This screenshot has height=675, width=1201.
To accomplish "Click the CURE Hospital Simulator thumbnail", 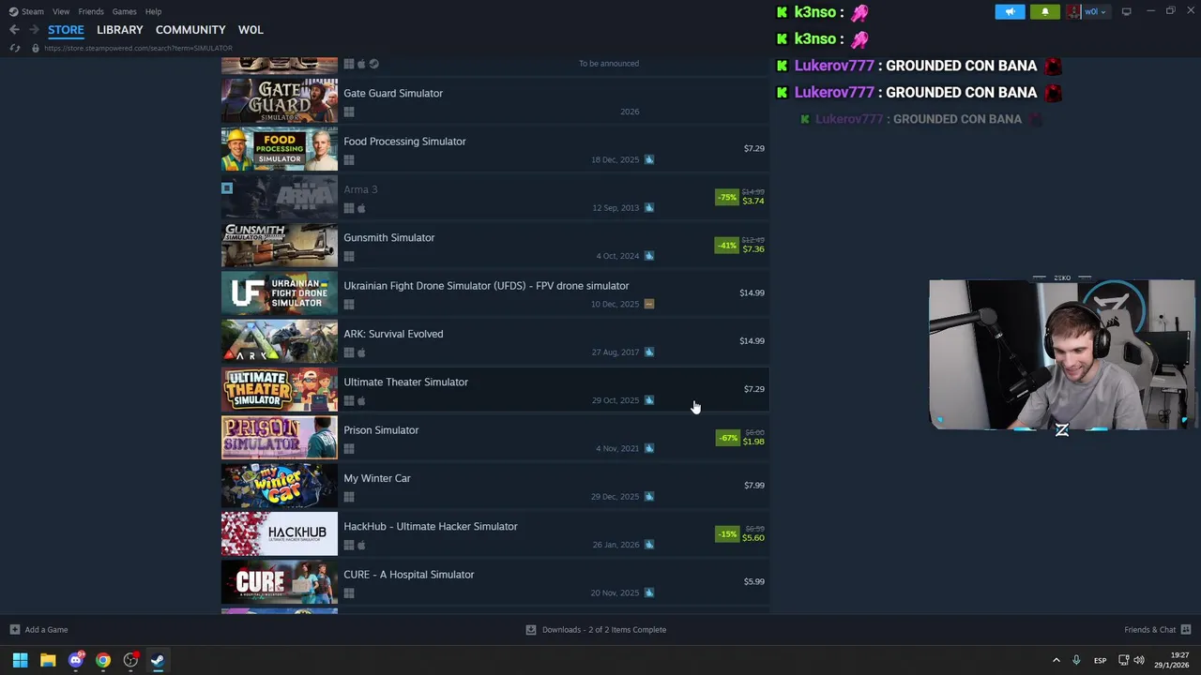I will coord(280,582).
